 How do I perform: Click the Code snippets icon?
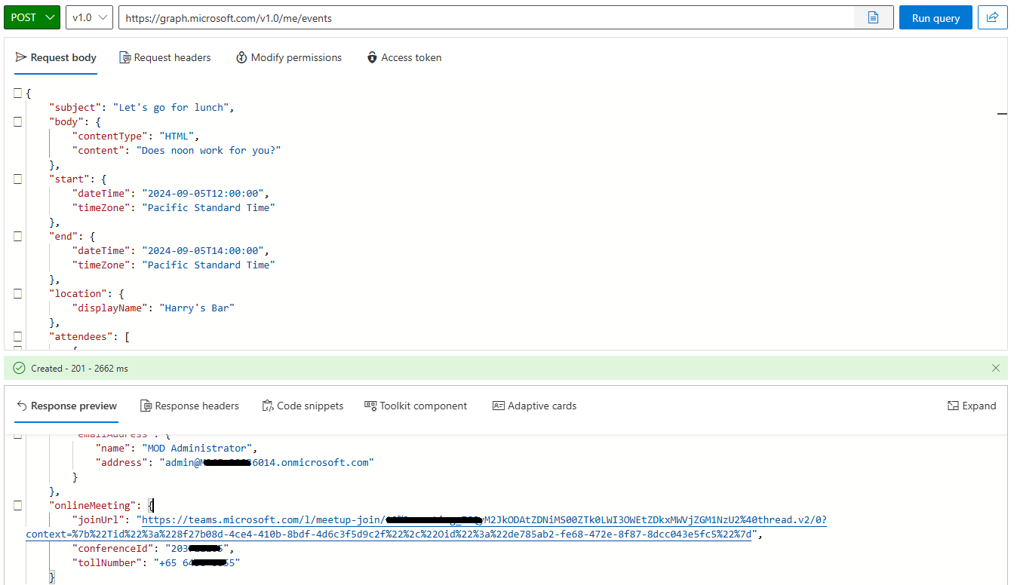pos(268,406)
